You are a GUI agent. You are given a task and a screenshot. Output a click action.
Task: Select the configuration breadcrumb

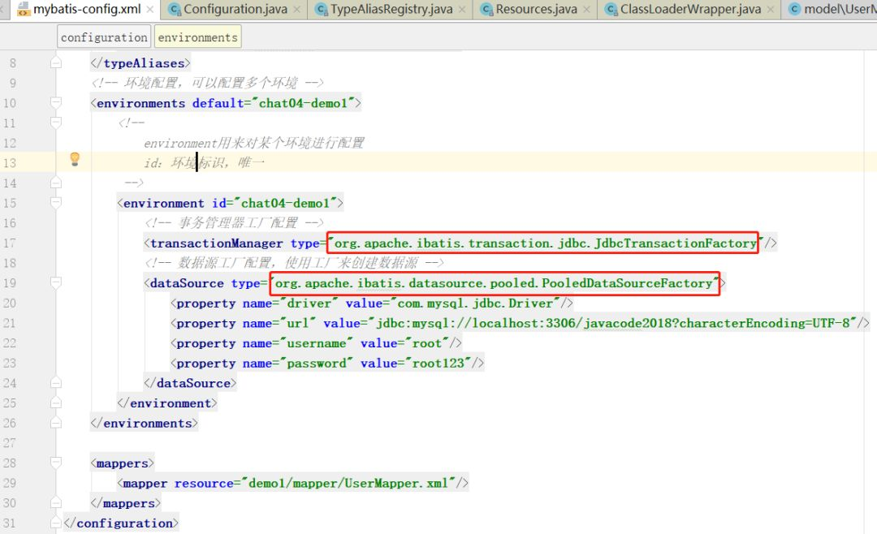coord(104,37)
